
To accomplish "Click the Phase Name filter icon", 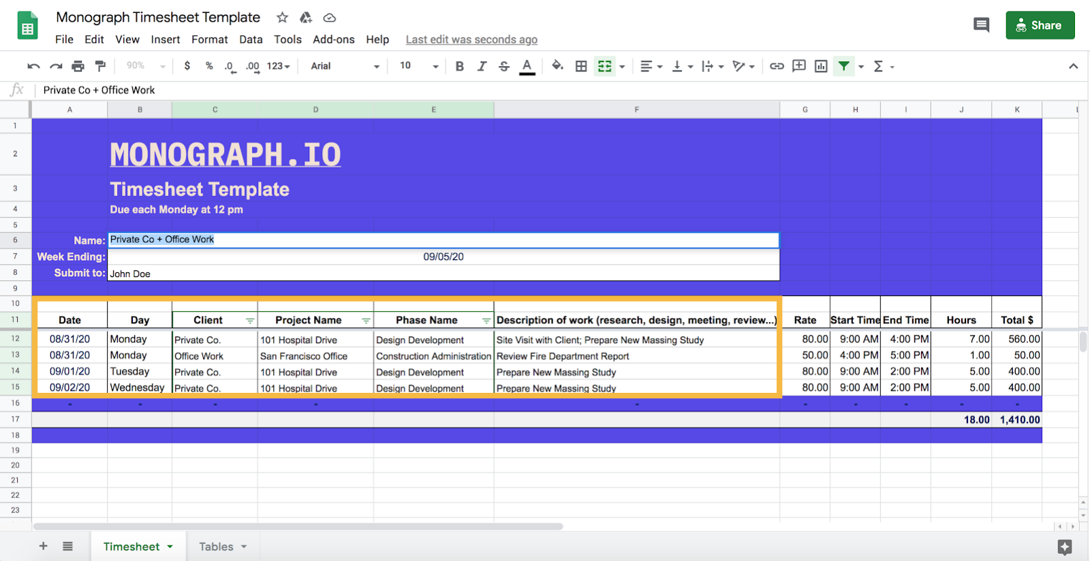I will tap(486, 321).
